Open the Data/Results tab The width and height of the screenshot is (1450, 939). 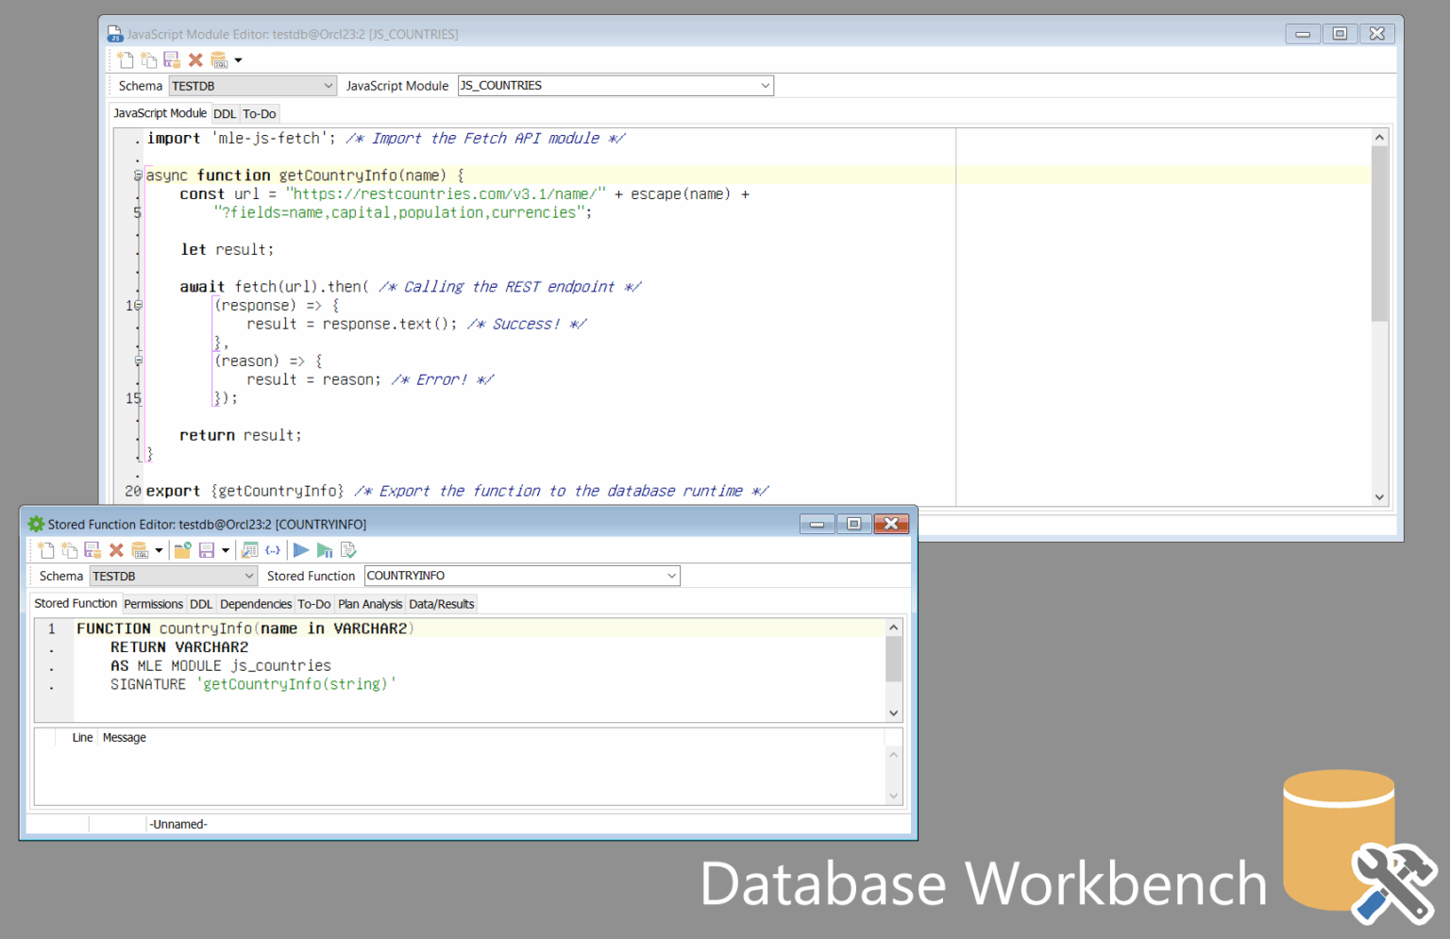[441, 604]
